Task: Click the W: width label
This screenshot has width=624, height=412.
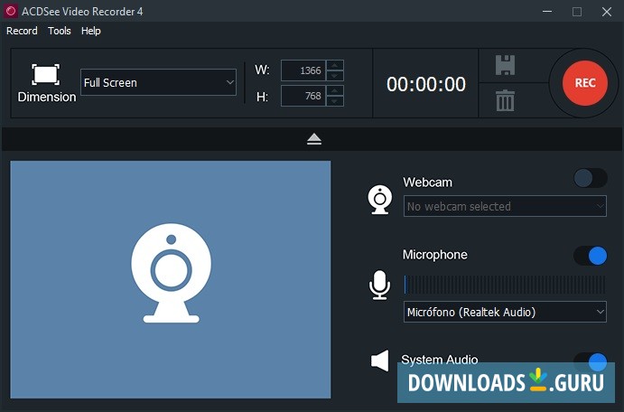Action: click(262, 70)
